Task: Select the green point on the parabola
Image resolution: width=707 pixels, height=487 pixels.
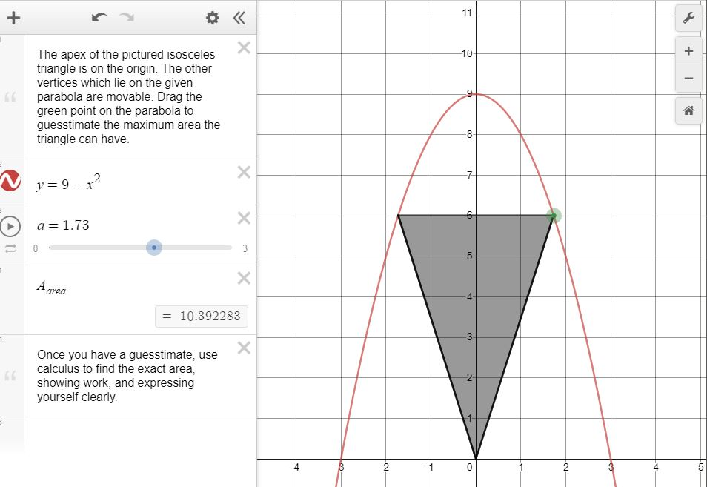Action: [554, 215]
